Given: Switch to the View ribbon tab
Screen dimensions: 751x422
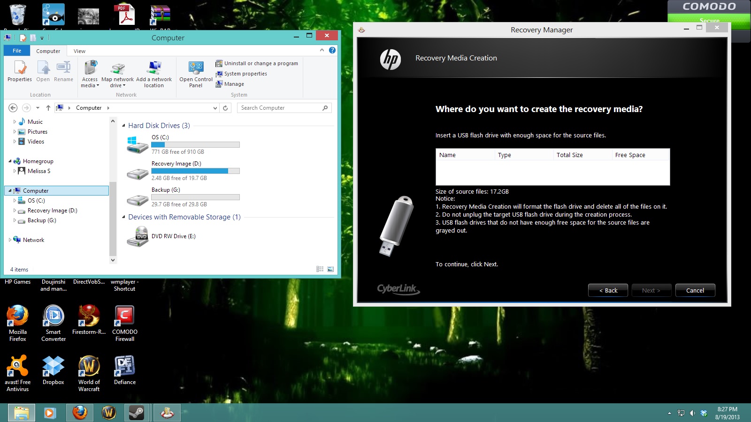Looking at the screenshot, I should [79, 51].
